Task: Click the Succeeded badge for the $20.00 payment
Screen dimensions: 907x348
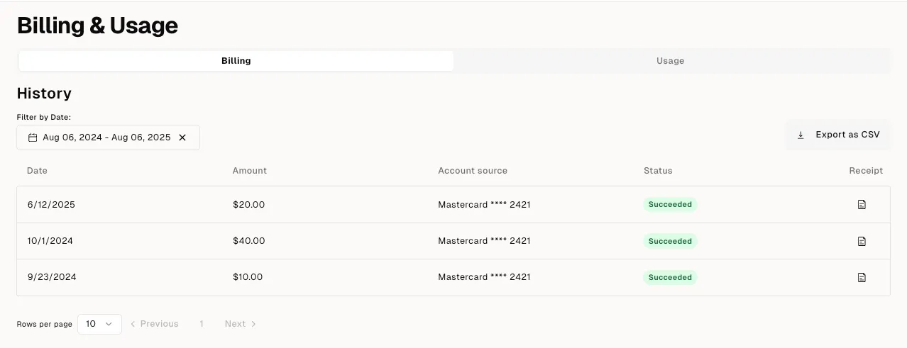Action: point(670,205)
